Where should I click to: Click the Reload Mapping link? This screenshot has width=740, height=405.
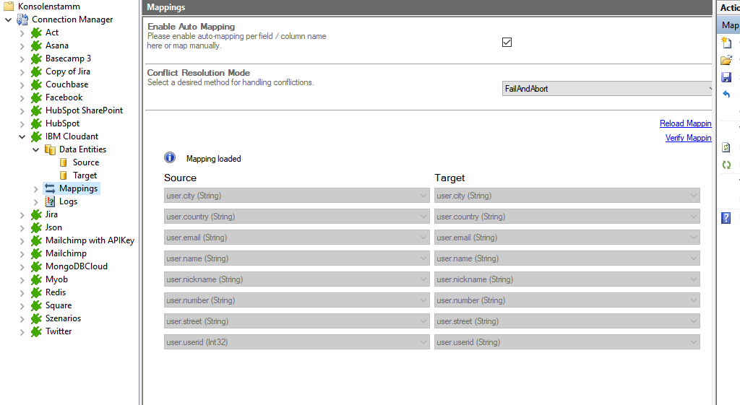[x=685, y=123]
